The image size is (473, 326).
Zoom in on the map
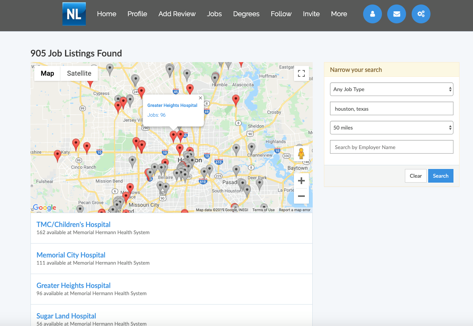pos(301,181)
